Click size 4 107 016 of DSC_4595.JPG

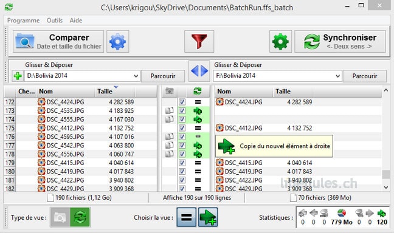(x=122, y=137)
